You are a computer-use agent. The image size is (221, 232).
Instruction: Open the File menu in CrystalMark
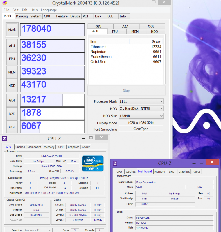(x=6, y=10)
